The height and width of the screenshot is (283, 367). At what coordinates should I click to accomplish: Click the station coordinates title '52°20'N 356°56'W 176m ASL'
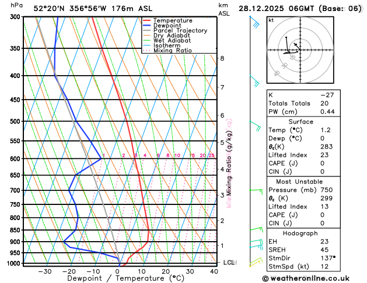[x=93, y=9]
